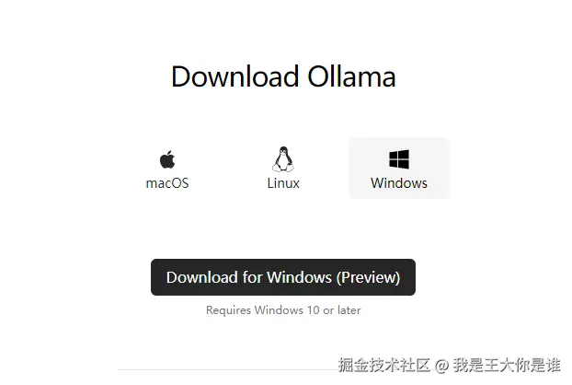Click the Requires Windows 10 or later note
Screen dimensions: 572x385
pos(283,310)
